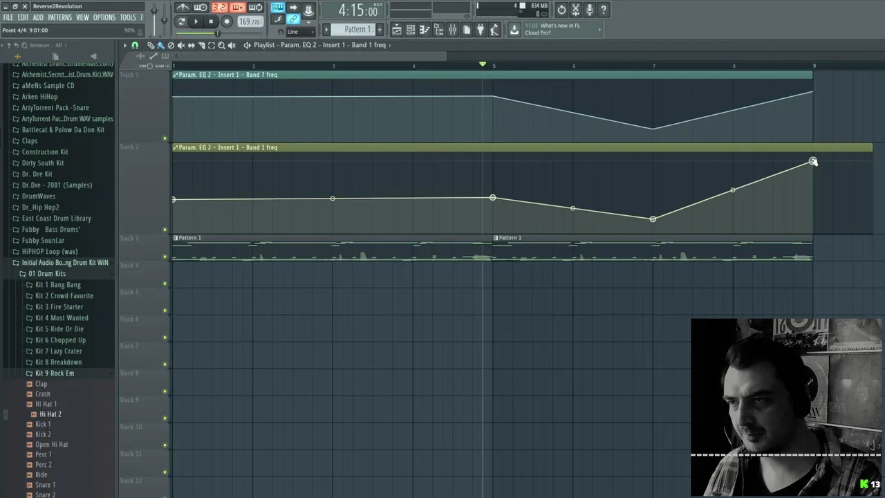Open the PATTERNS menu
885x498 pixels.
click(x=59, y=17)
